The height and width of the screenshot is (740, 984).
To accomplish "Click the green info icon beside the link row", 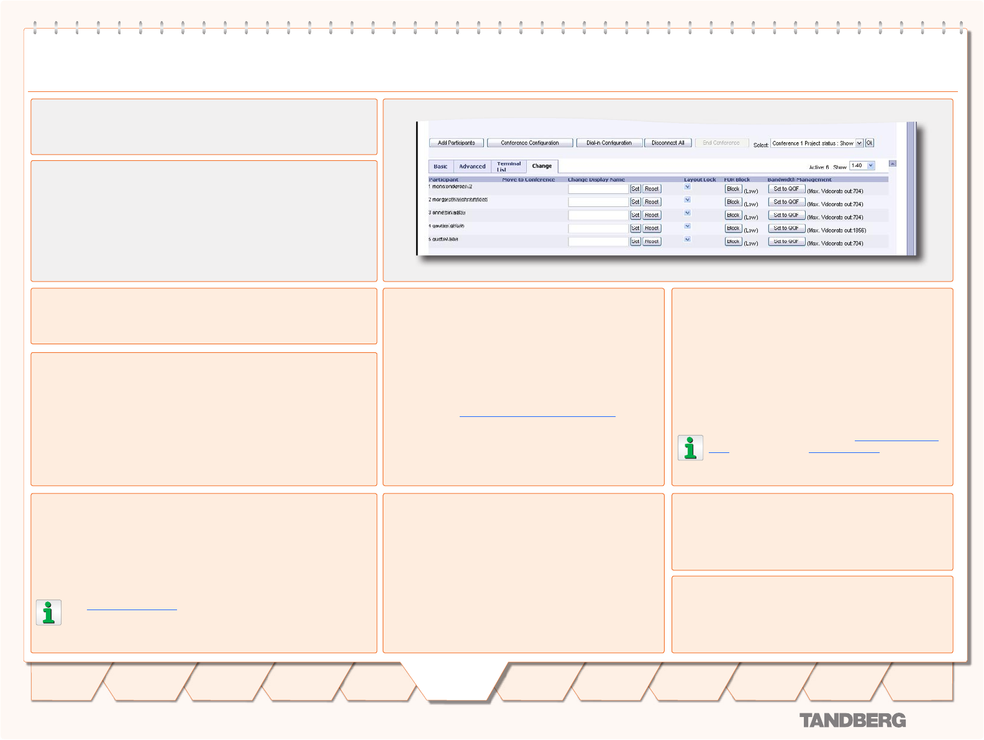I will tap(690, 447).
